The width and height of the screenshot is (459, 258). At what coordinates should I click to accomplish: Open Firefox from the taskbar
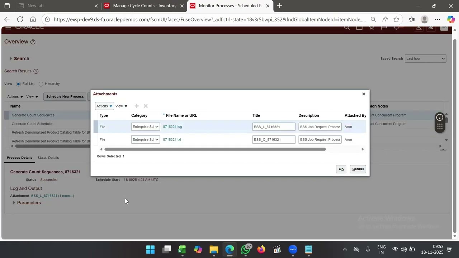(x=261, y=249)
